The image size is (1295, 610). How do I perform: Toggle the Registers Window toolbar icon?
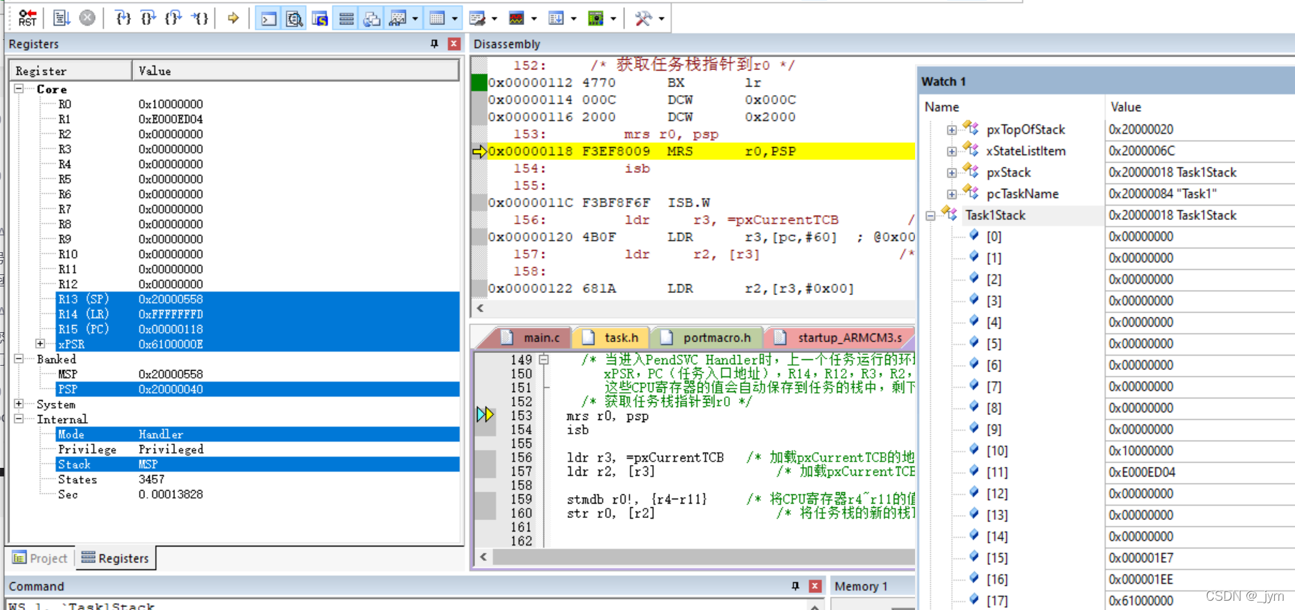pos(346,19)
